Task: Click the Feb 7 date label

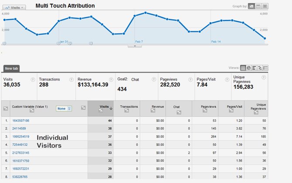Action: (139, 41)
